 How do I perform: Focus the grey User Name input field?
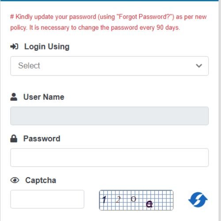(109, 116)
